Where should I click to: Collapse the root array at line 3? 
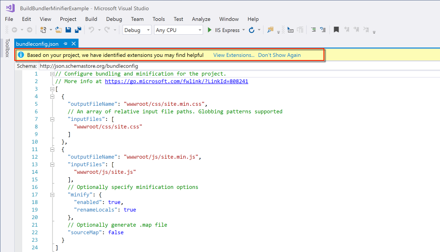[x=52, y=89]
